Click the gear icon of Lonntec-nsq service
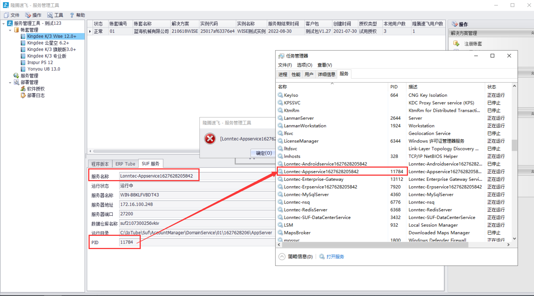The width and height of the screenshot is (534, 296). 280,202
